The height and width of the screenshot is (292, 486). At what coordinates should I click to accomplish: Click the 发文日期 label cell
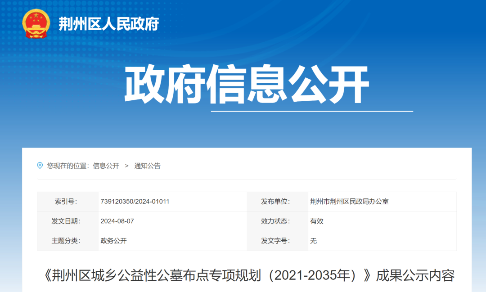[66, 221]
